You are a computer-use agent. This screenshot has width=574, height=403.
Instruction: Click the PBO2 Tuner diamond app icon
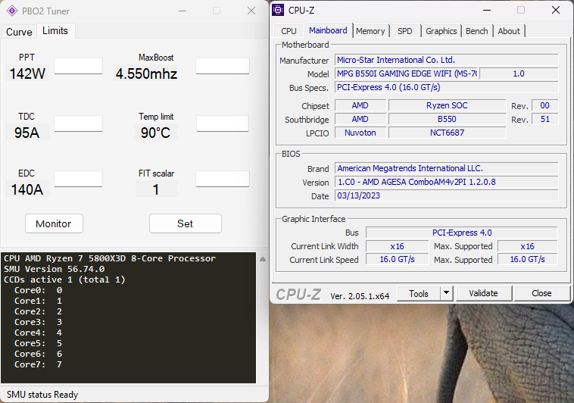point(12,11)
